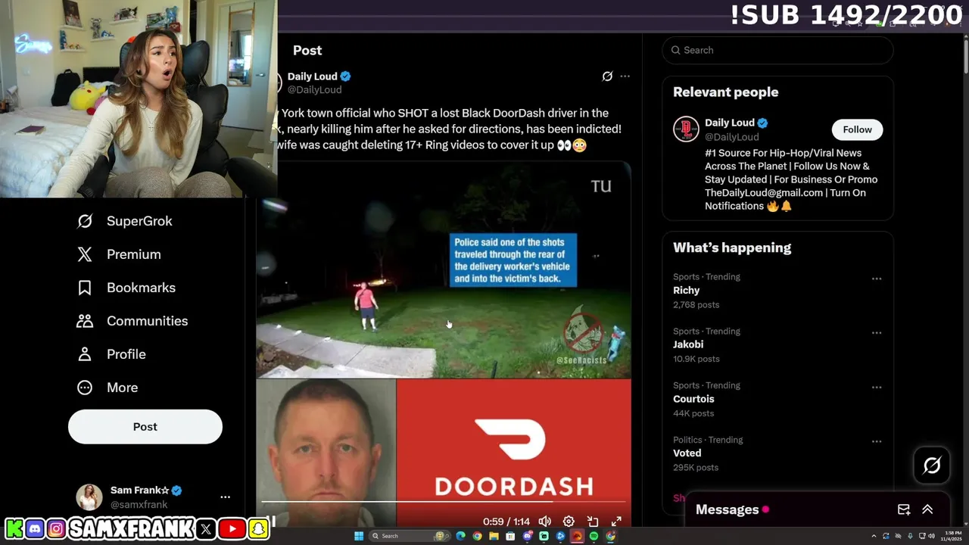Click the white Post button
The height and width of the screenshot is (545, 969).
pyautogui.click(x=145, y=427)
